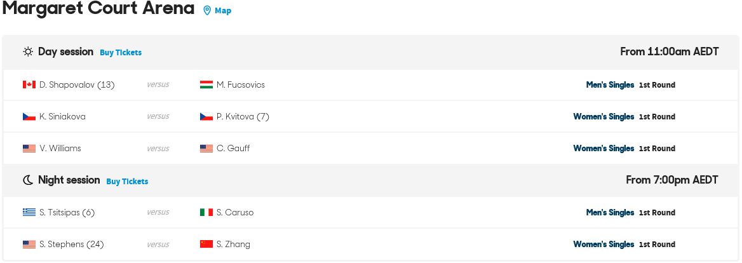The height and width of the screenshot is (263, 742).
Task: Click the moon icon for Night session
Action: [x=29, y=180]
